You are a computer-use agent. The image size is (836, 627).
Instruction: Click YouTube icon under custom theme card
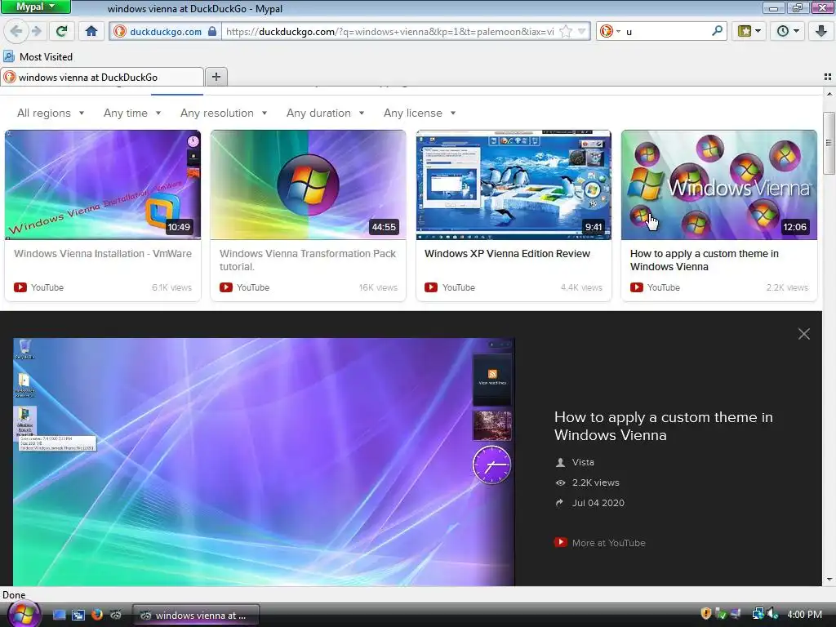point(637,287)
